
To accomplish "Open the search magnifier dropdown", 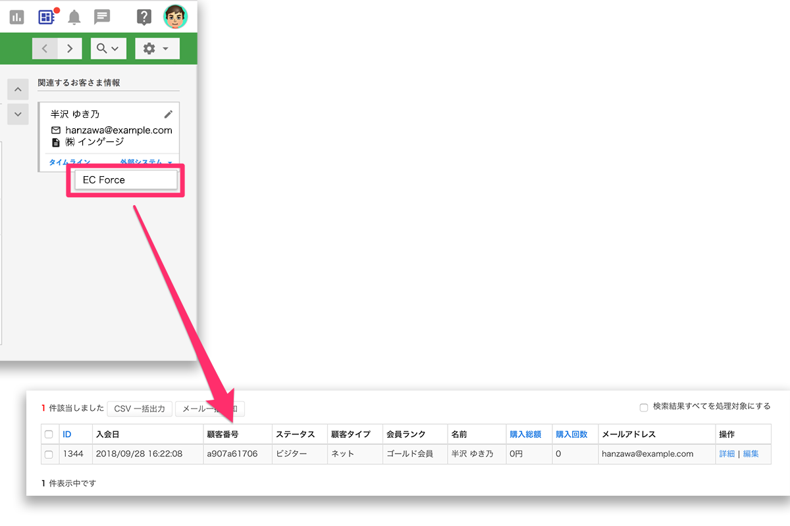I will [108, 49].
